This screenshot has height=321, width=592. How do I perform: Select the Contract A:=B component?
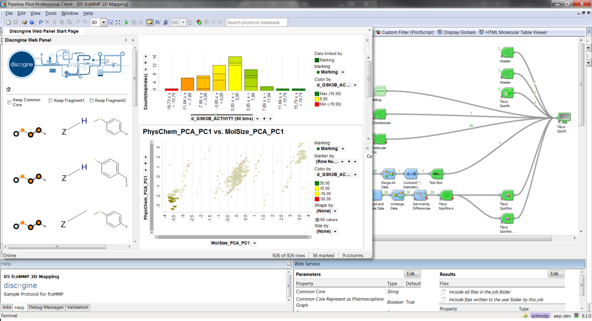pos(411,174)
